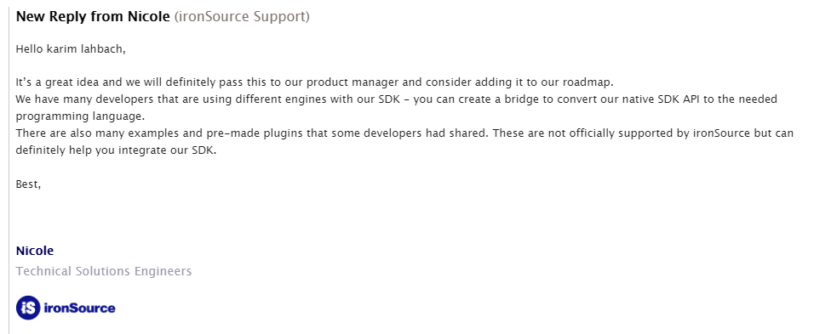Click the vertical quote bar on left edge
This screenshot has width=814, height=334.
tap(9, 167)
